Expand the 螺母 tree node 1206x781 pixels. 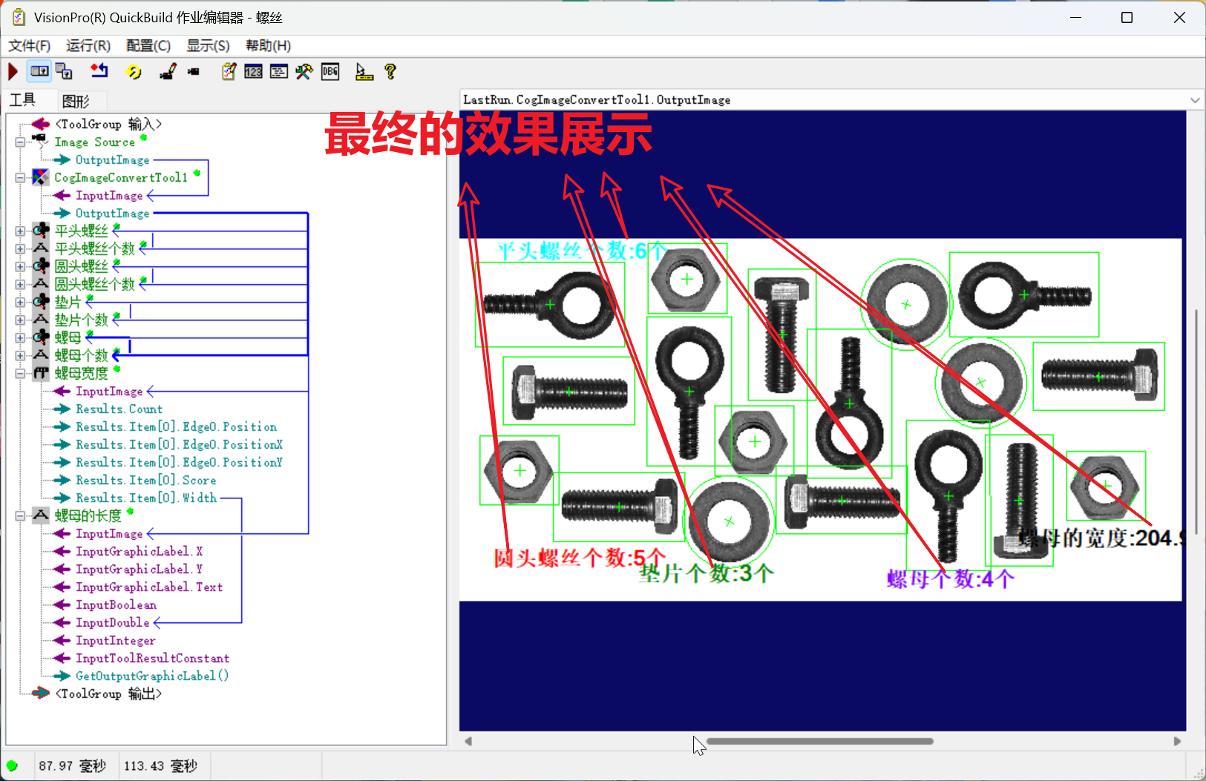(x=21, y=337)
